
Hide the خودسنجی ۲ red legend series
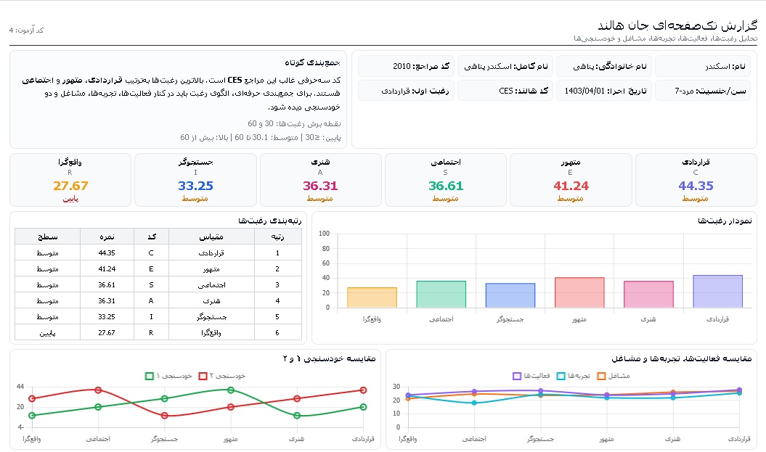(203, 376)
